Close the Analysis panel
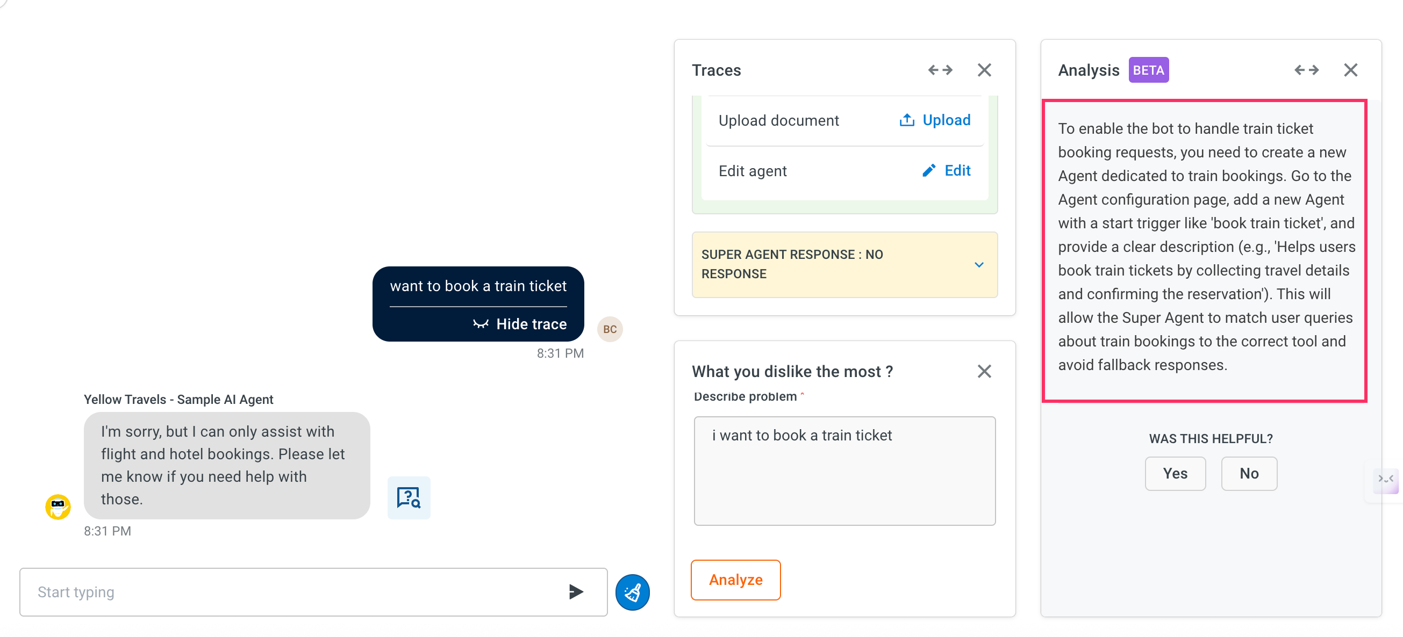 coord(1350,70)
